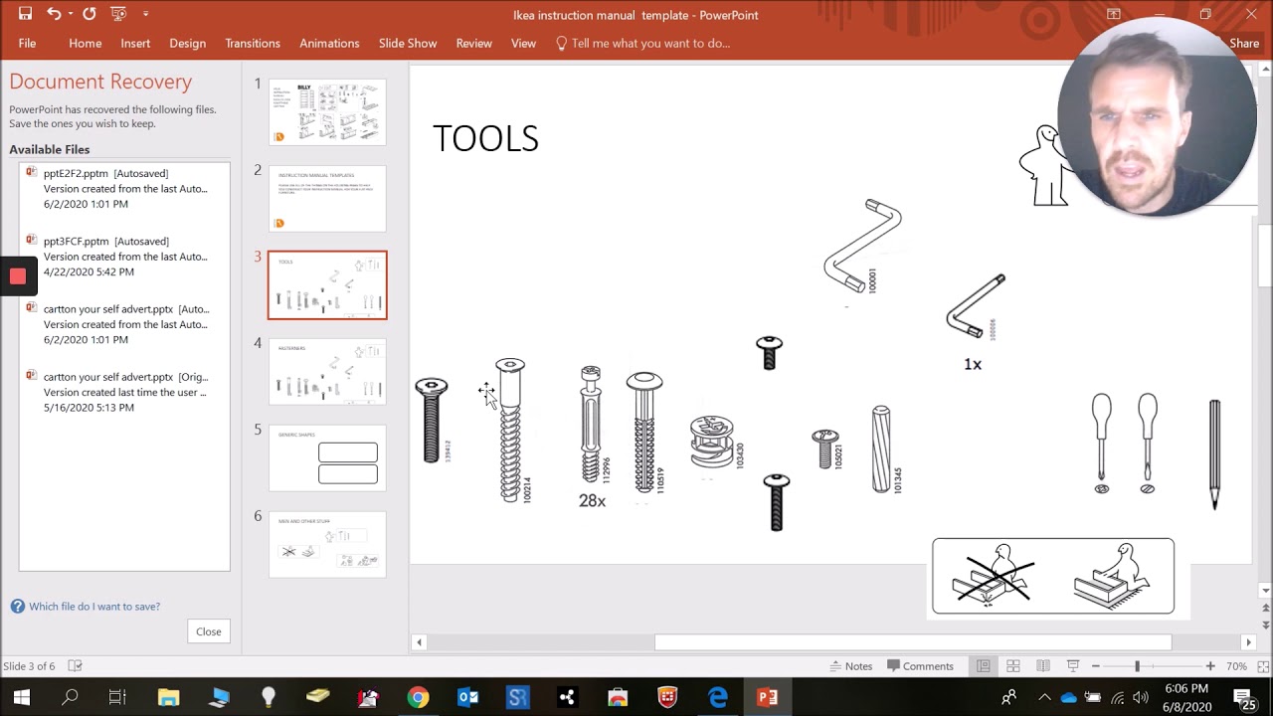This screenshot has height=716, width=1273.
Task: Select slide 4 Fasteners thumbnail
Action: tap(327, 372)
